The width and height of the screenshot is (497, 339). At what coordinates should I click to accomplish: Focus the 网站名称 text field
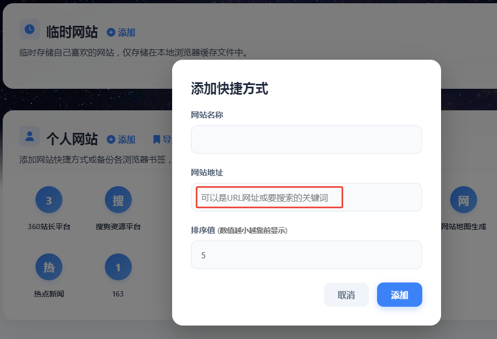click(306, 140)
